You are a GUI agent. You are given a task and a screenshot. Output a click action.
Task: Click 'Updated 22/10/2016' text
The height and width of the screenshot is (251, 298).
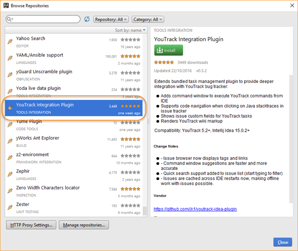[x=173, y=71]
